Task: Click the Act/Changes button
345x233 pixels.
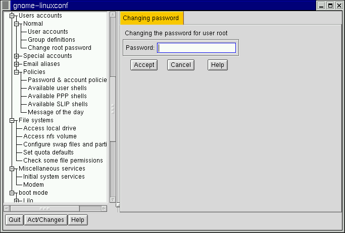Action: [x=45, y=220]
